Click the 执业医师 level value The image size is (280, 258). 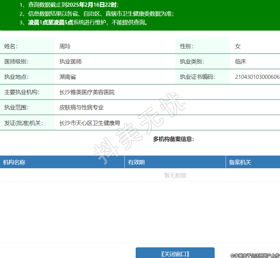[x=71, y=62]
